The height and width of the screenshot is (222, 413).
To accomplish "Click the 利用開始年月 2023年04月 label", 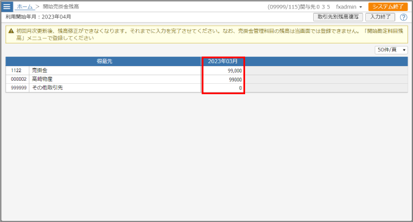I will click(38, 17).
